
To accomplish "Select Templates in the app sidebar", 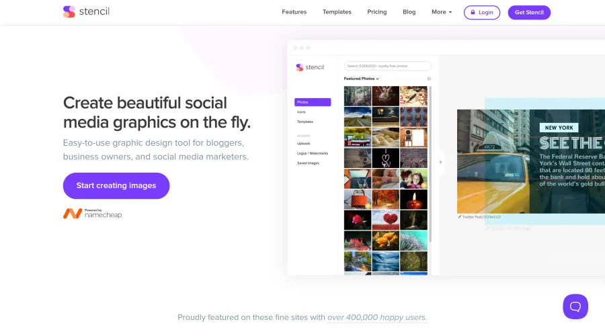I will (305, 122).
